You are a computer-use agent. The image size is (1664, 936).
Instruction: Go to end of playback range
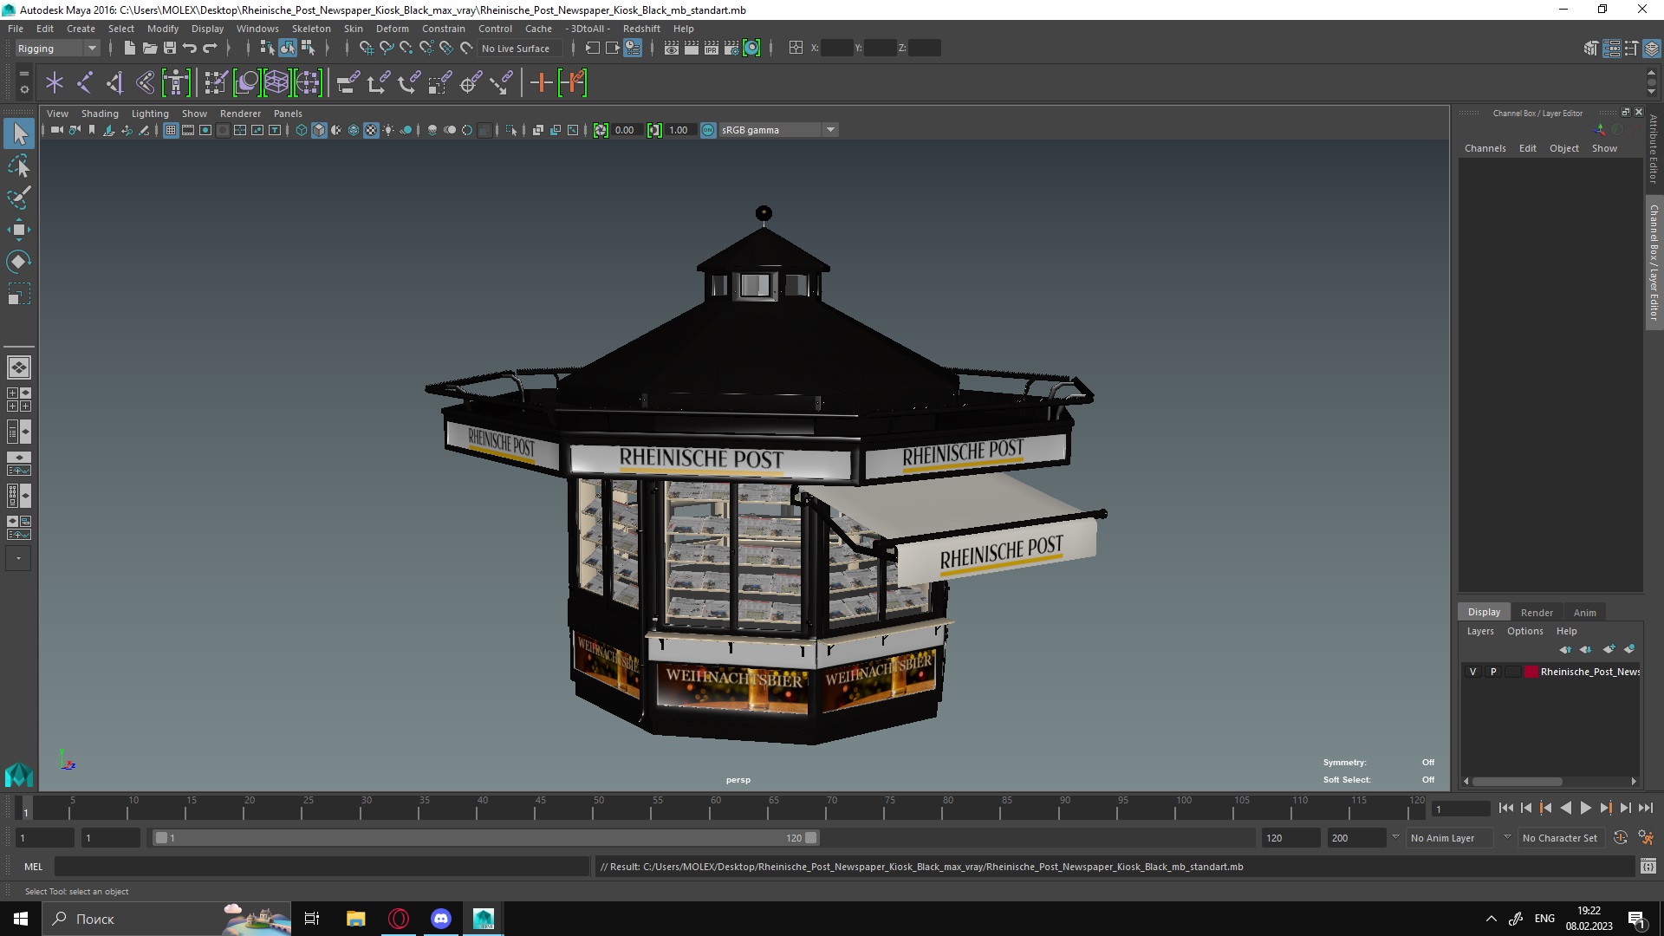tap(1646, 808)
